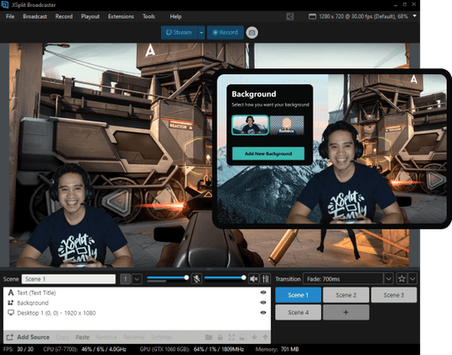Click the scene number 1 box
The height and width of the screenshot is (355, 452).
[125, 279]
